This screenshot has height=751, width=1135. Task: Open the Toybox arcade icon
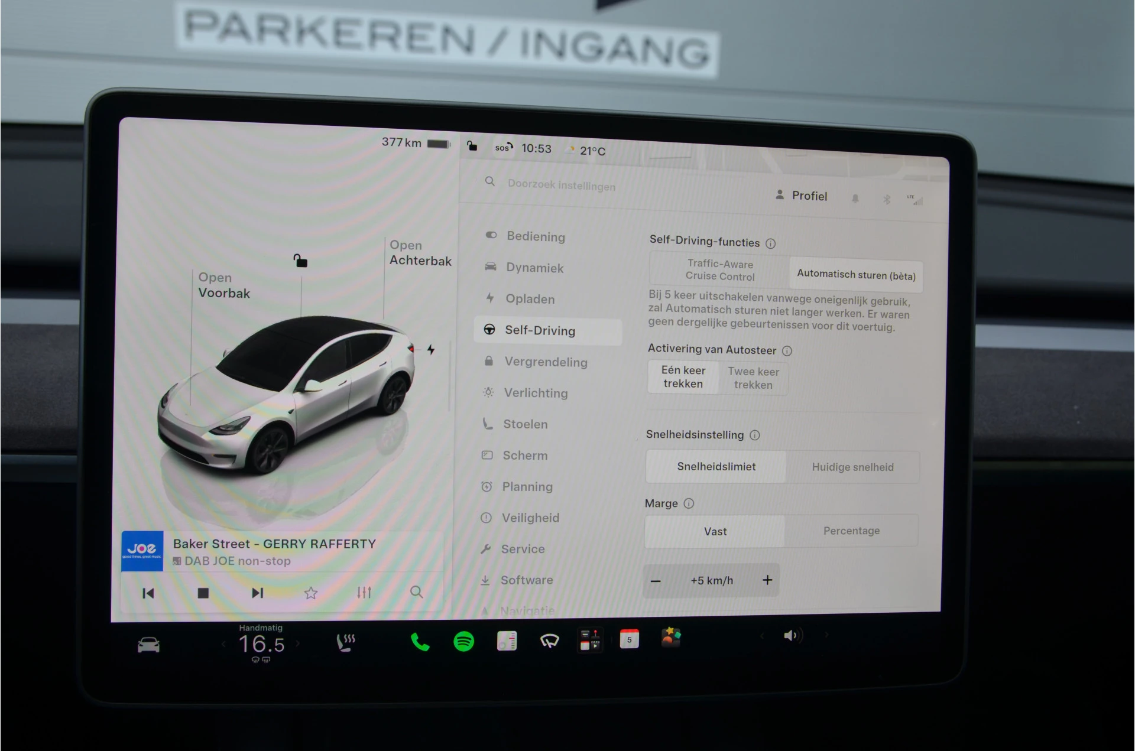671,638
